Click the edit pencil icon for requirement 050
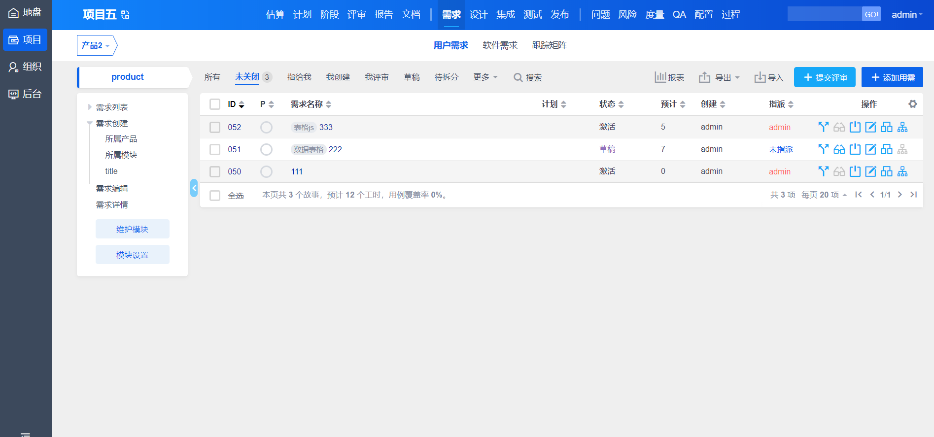The image size is (934, 437). (871, 171)
